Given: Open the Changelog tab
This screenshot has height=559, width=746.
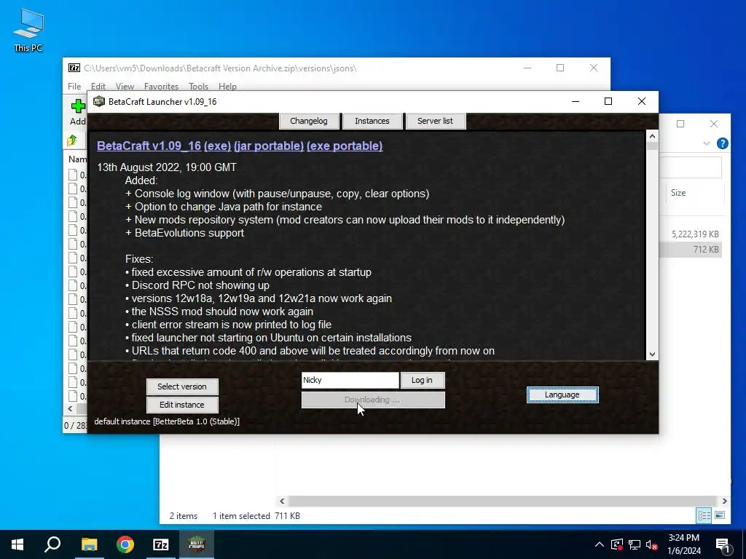Looking at the screenshot, I should point(309,121).
